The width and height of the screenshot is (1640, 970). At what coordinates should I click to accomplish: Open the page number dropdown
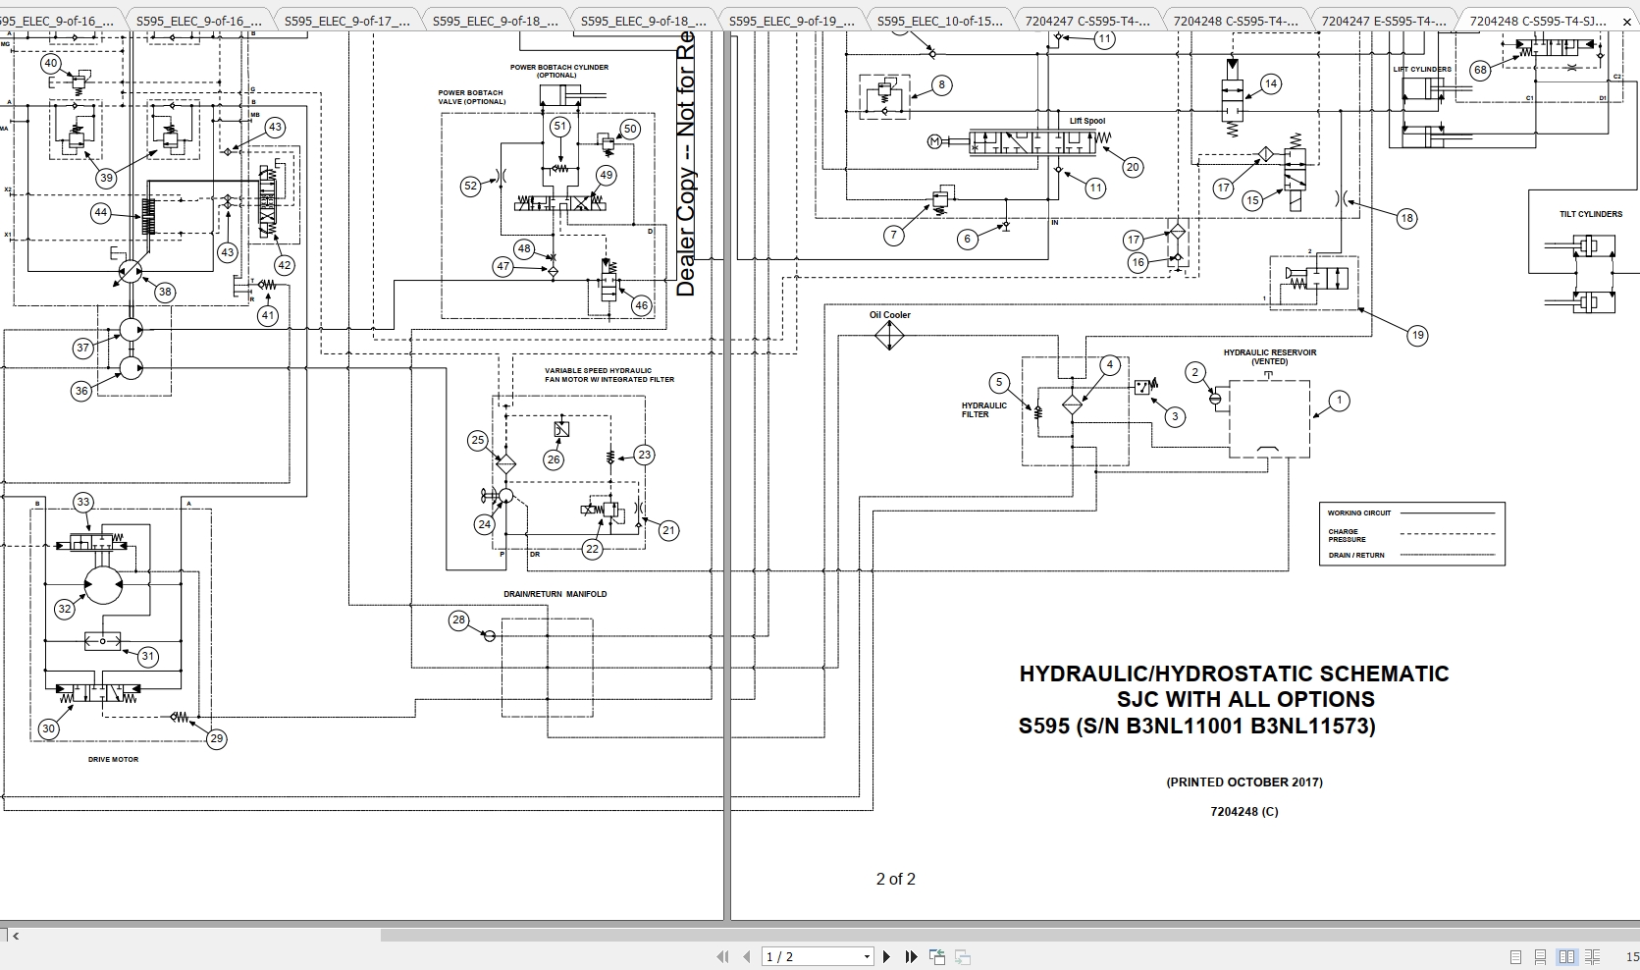866,955
